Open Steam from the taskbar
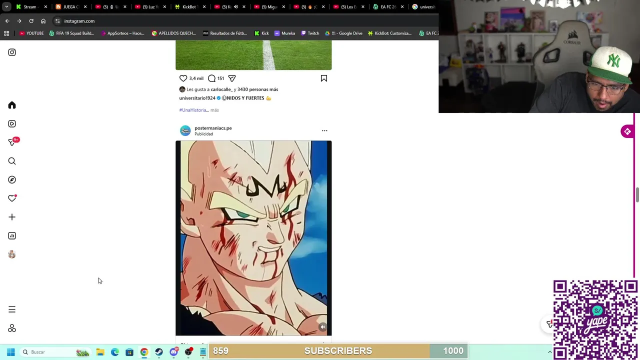The width and height of the screenshot is (640, 360). click(158, 352)
